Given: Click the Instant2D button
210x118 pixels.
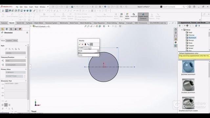Looking at the screenshot, I should [134, 15].
